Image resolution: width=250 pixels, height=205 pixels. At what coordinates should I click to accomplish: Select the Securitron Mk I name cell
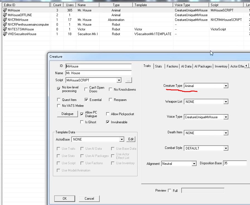click(88, 34)
